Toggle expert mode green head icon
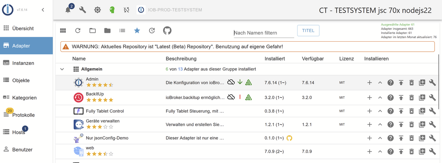 [112, 10]
